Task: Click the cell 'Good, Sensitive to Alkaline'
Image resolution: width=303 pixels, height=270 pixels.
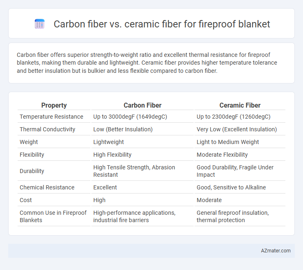Action: [x=231, y=187]
